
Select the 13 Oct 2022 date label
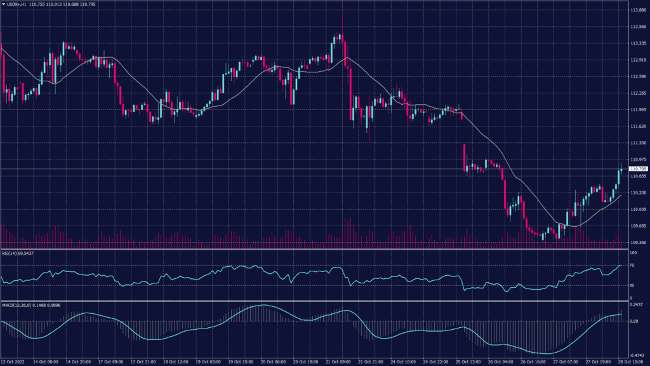click(14, 362)
